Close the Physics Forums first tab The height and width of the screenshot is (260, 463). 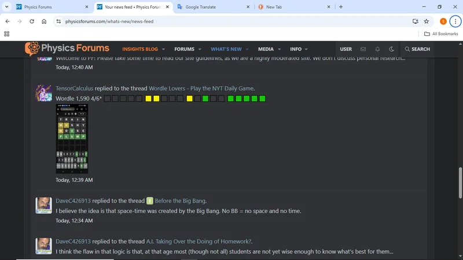tap(86, 7)
